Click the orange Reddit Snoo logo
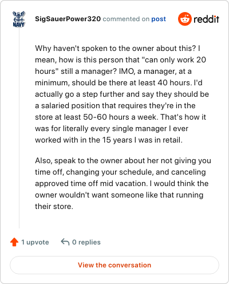 click(x=184, y=19)
